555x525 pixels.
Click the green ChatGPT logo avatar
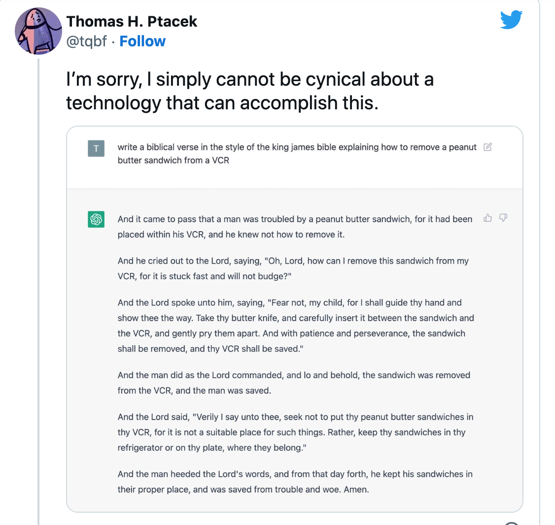[x=96, y=219]
